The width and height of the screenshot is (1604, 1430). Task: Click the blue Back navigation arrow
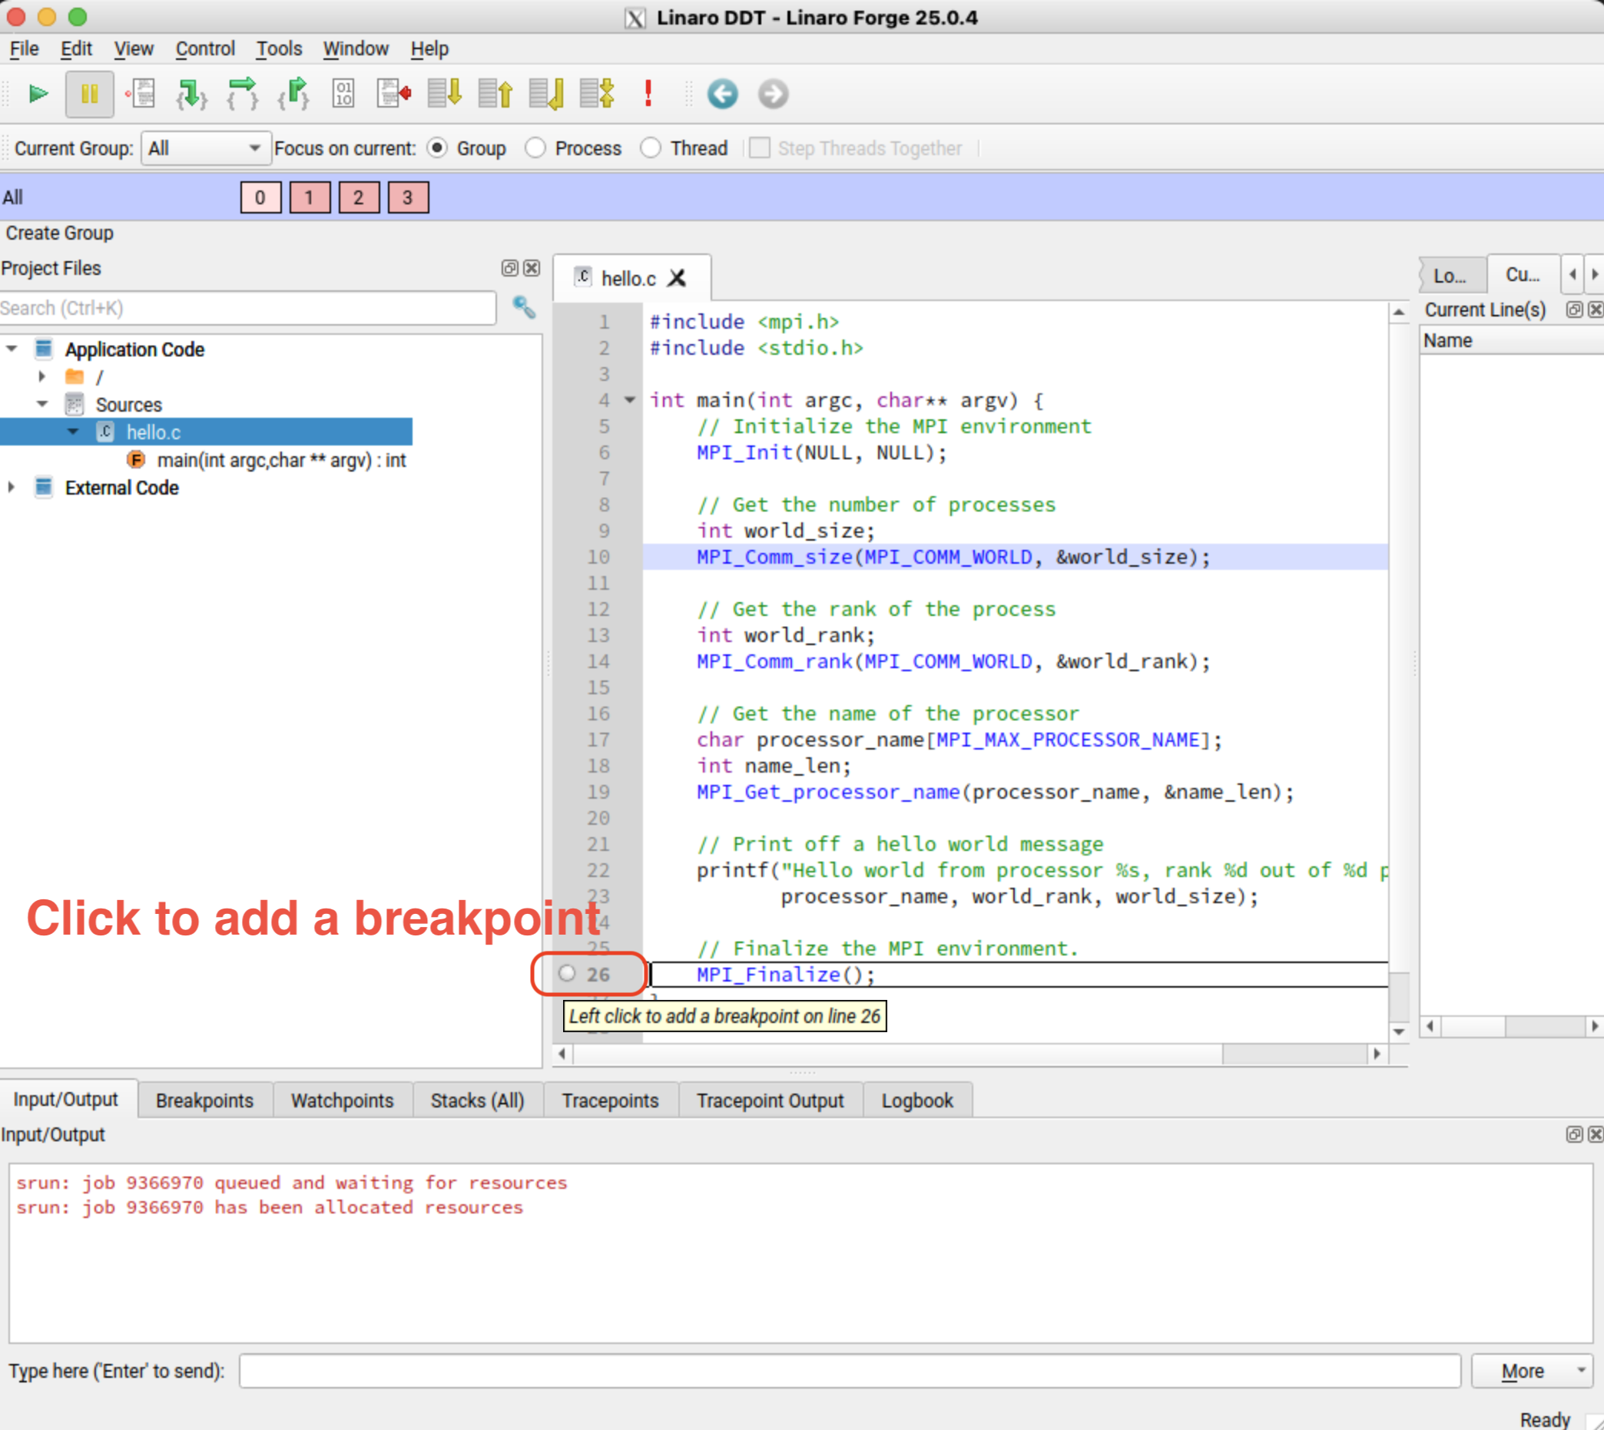pyautogui.click(x=722, y=94)
